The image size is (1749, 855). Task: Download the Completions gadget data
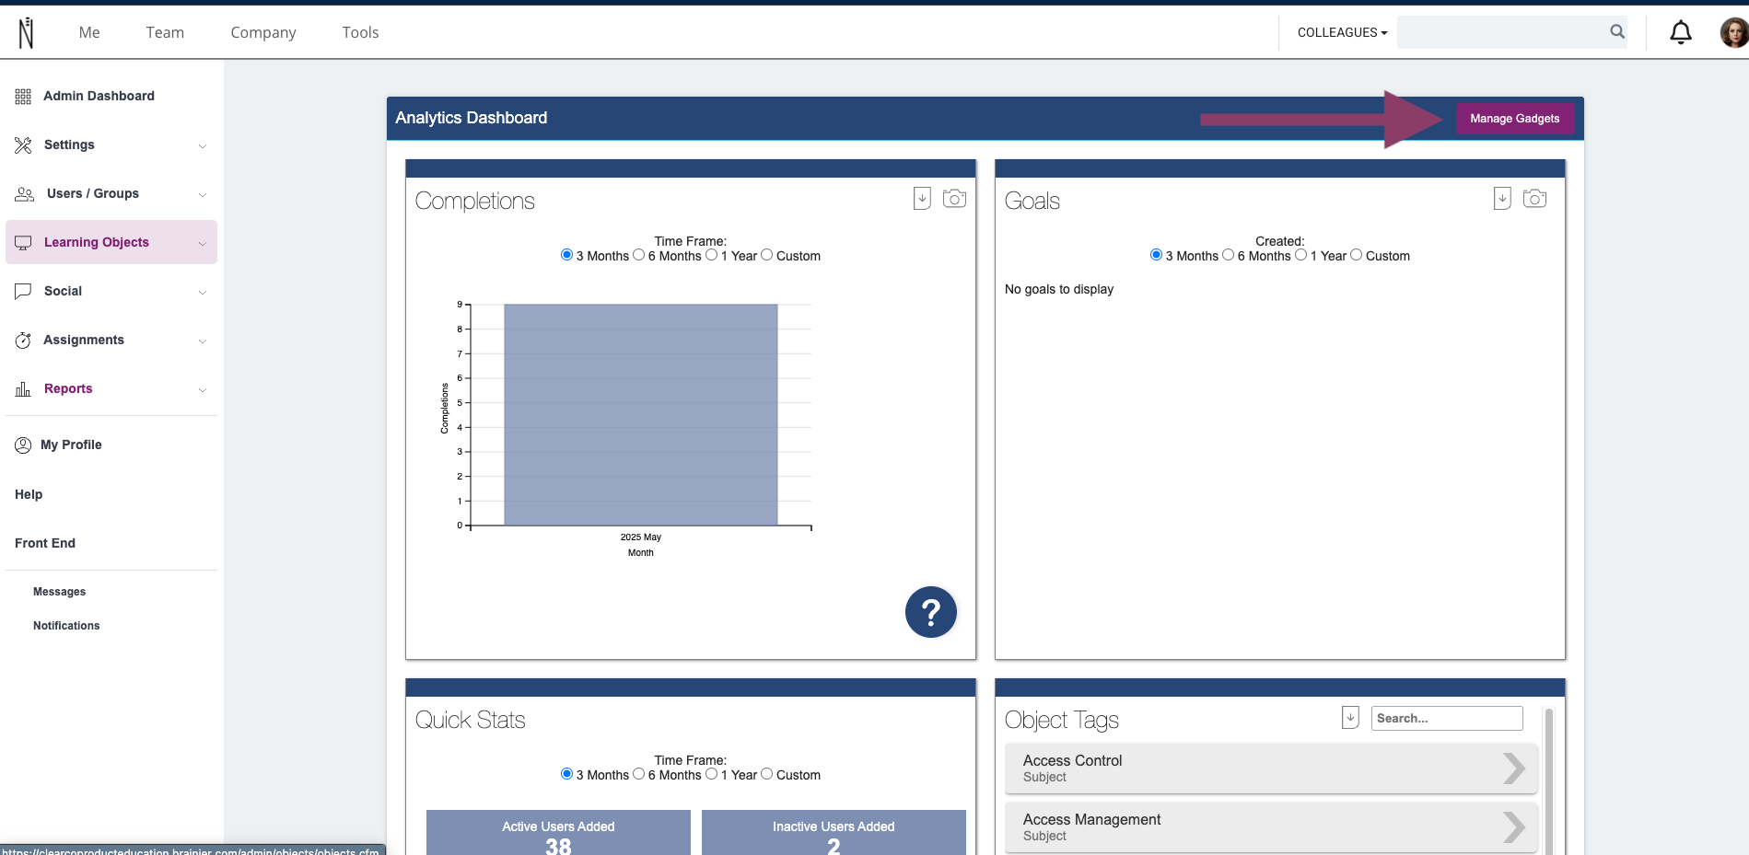click(922, 198)
